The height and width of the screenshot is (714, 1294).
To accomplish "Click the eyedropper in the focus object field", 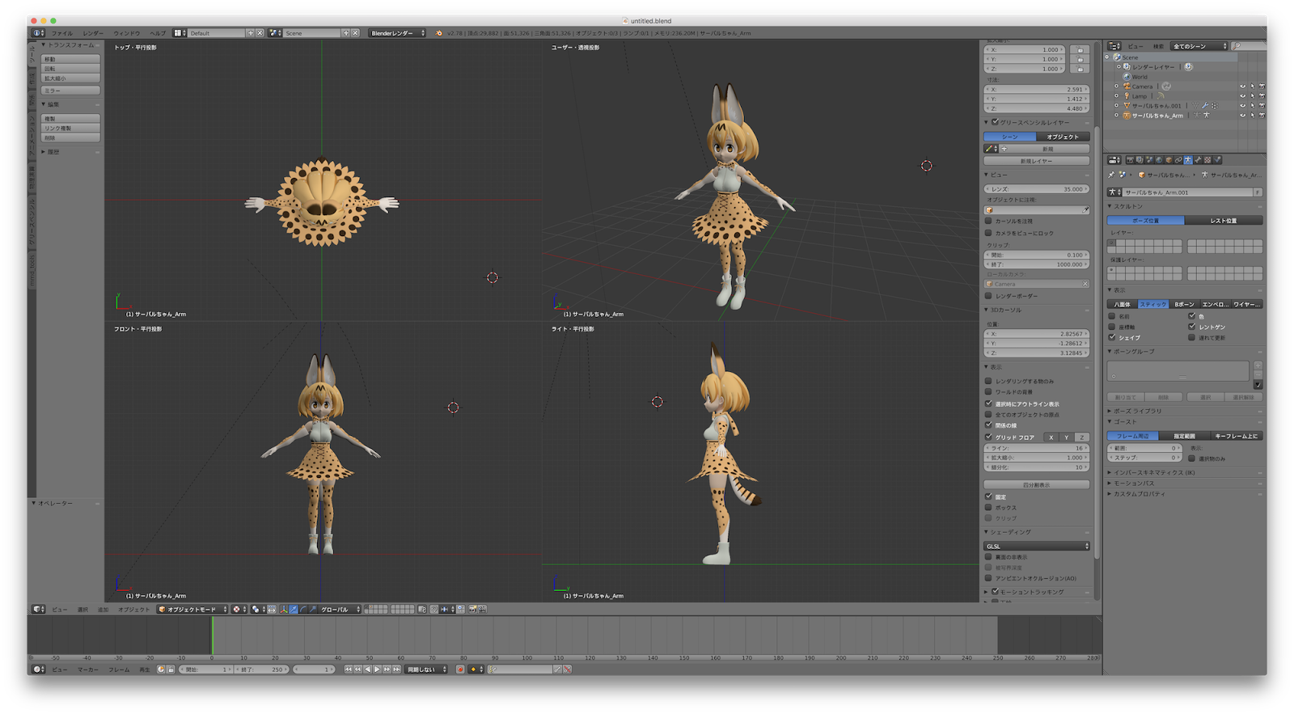I will click(x=1085, y=210).
